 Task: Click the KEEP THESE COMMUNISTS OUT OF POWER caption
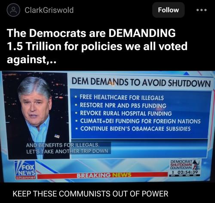[x=90, y=194]
